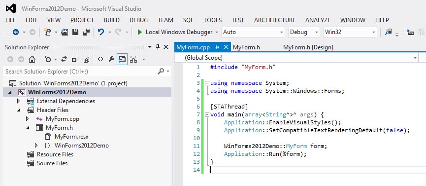This screenshot has height=186, width=426.
Task: Select Solution 'WinForms2012Demo' (1 project)
Action: coord(73,83)
